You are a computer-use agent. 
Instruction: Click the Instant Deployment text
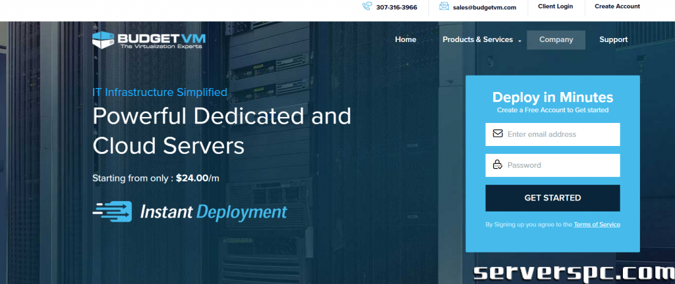click(213, 212)
